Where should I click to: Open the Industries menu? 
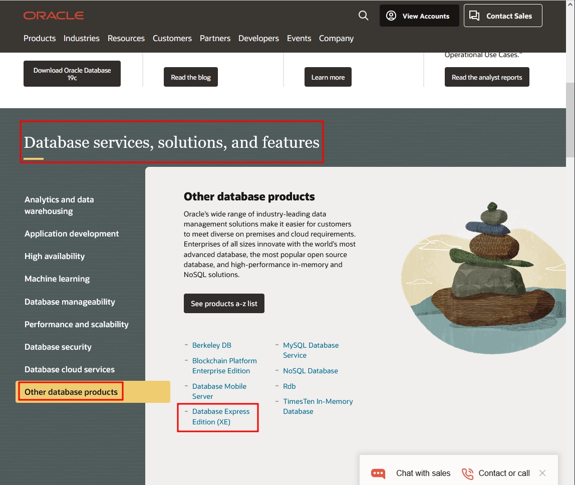click(82, 38)
